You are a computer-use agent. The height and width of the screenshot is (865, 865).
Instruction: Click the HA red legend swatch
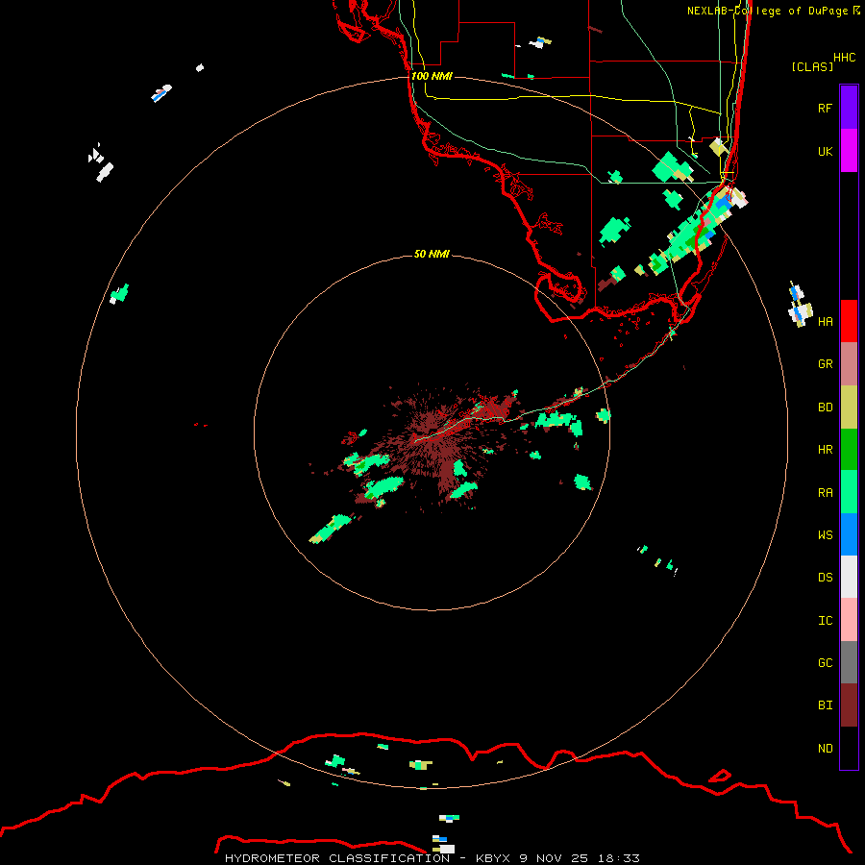[849, 321]
